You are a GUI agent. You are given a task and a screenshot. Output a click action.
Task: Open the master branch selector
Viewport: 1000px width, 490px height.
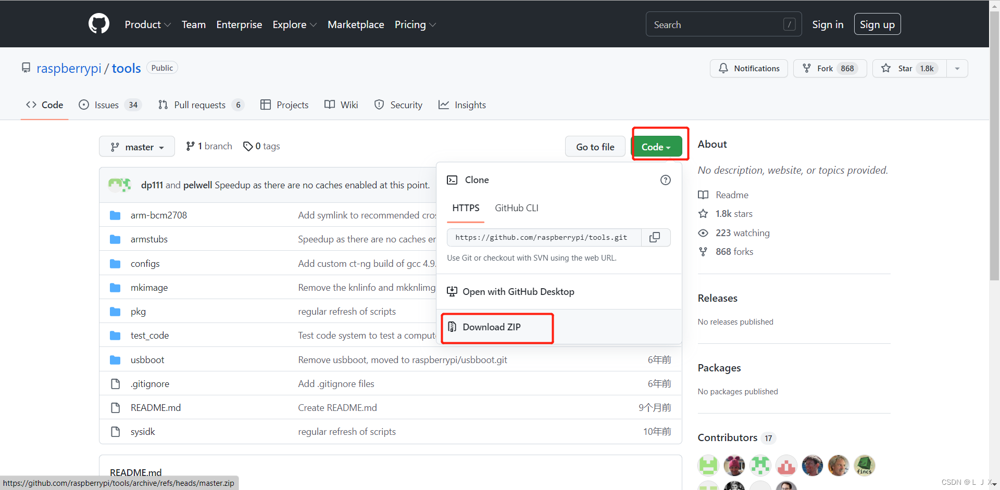[137, 147]
